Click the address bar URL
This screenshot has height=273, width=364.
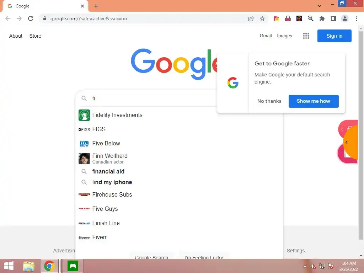pyautogui.click(x=89, y=18)
